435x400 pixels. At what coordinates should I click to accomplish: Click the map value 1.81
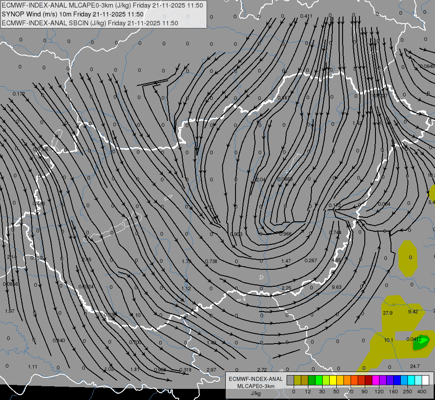pyautogui.click(x=135, y=369)
